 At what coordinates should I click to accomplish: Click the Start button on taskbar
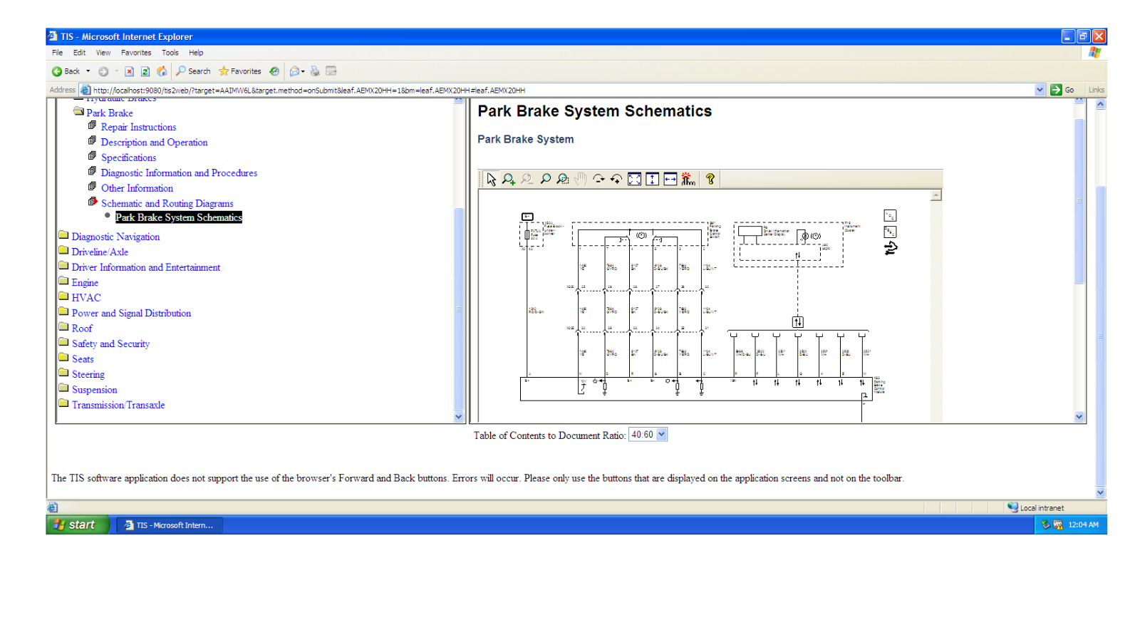pyautogui.click(x=77, y=525)
